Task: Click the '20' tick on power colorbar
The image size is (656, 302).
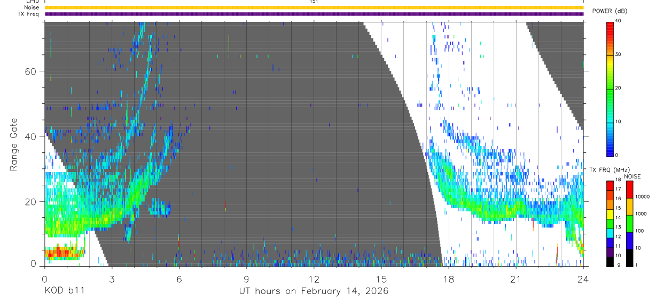Action: tap(619, 88)
